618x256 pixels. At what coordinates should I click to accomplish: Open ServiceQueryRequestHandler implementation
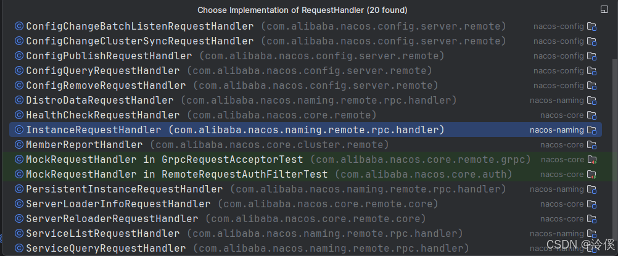click(x=305, y=248)
